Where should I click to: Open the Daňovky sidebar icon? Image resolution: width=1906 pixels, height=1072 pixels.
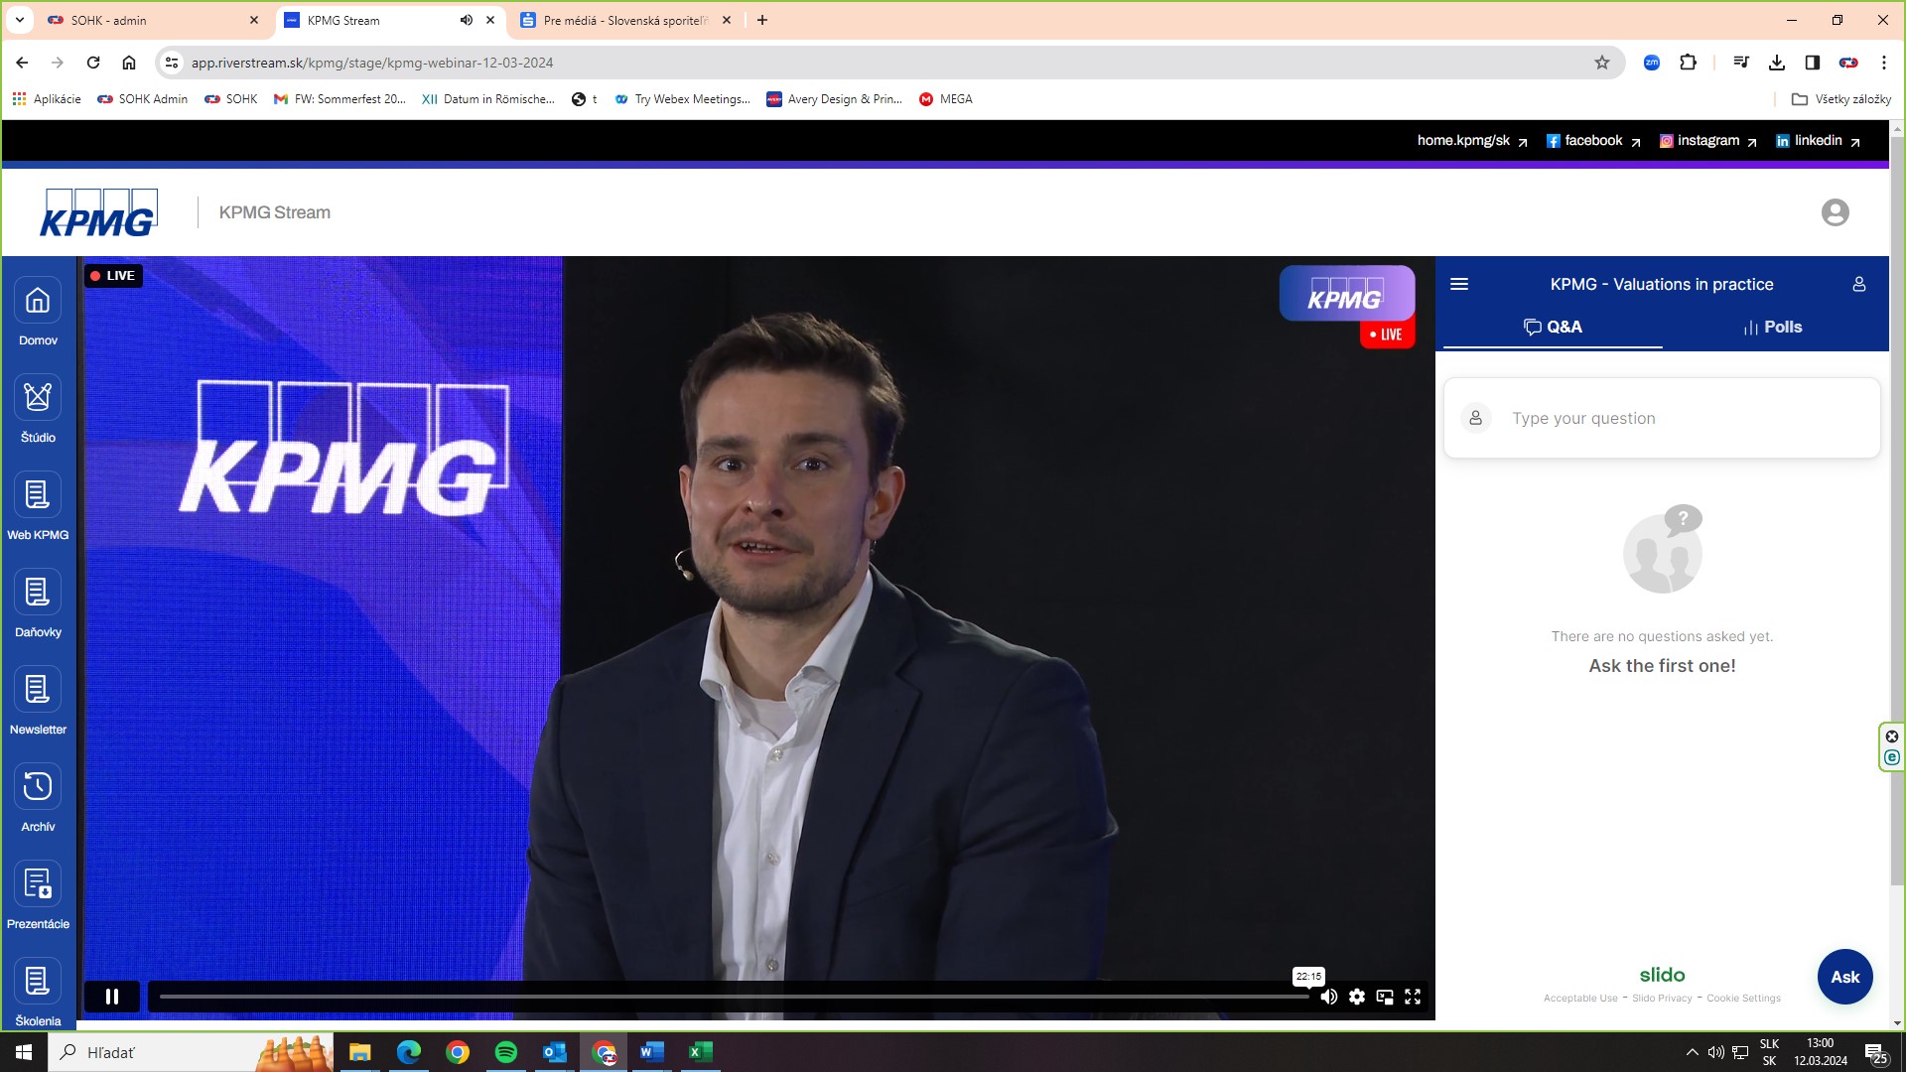click(x=38, y=593)
